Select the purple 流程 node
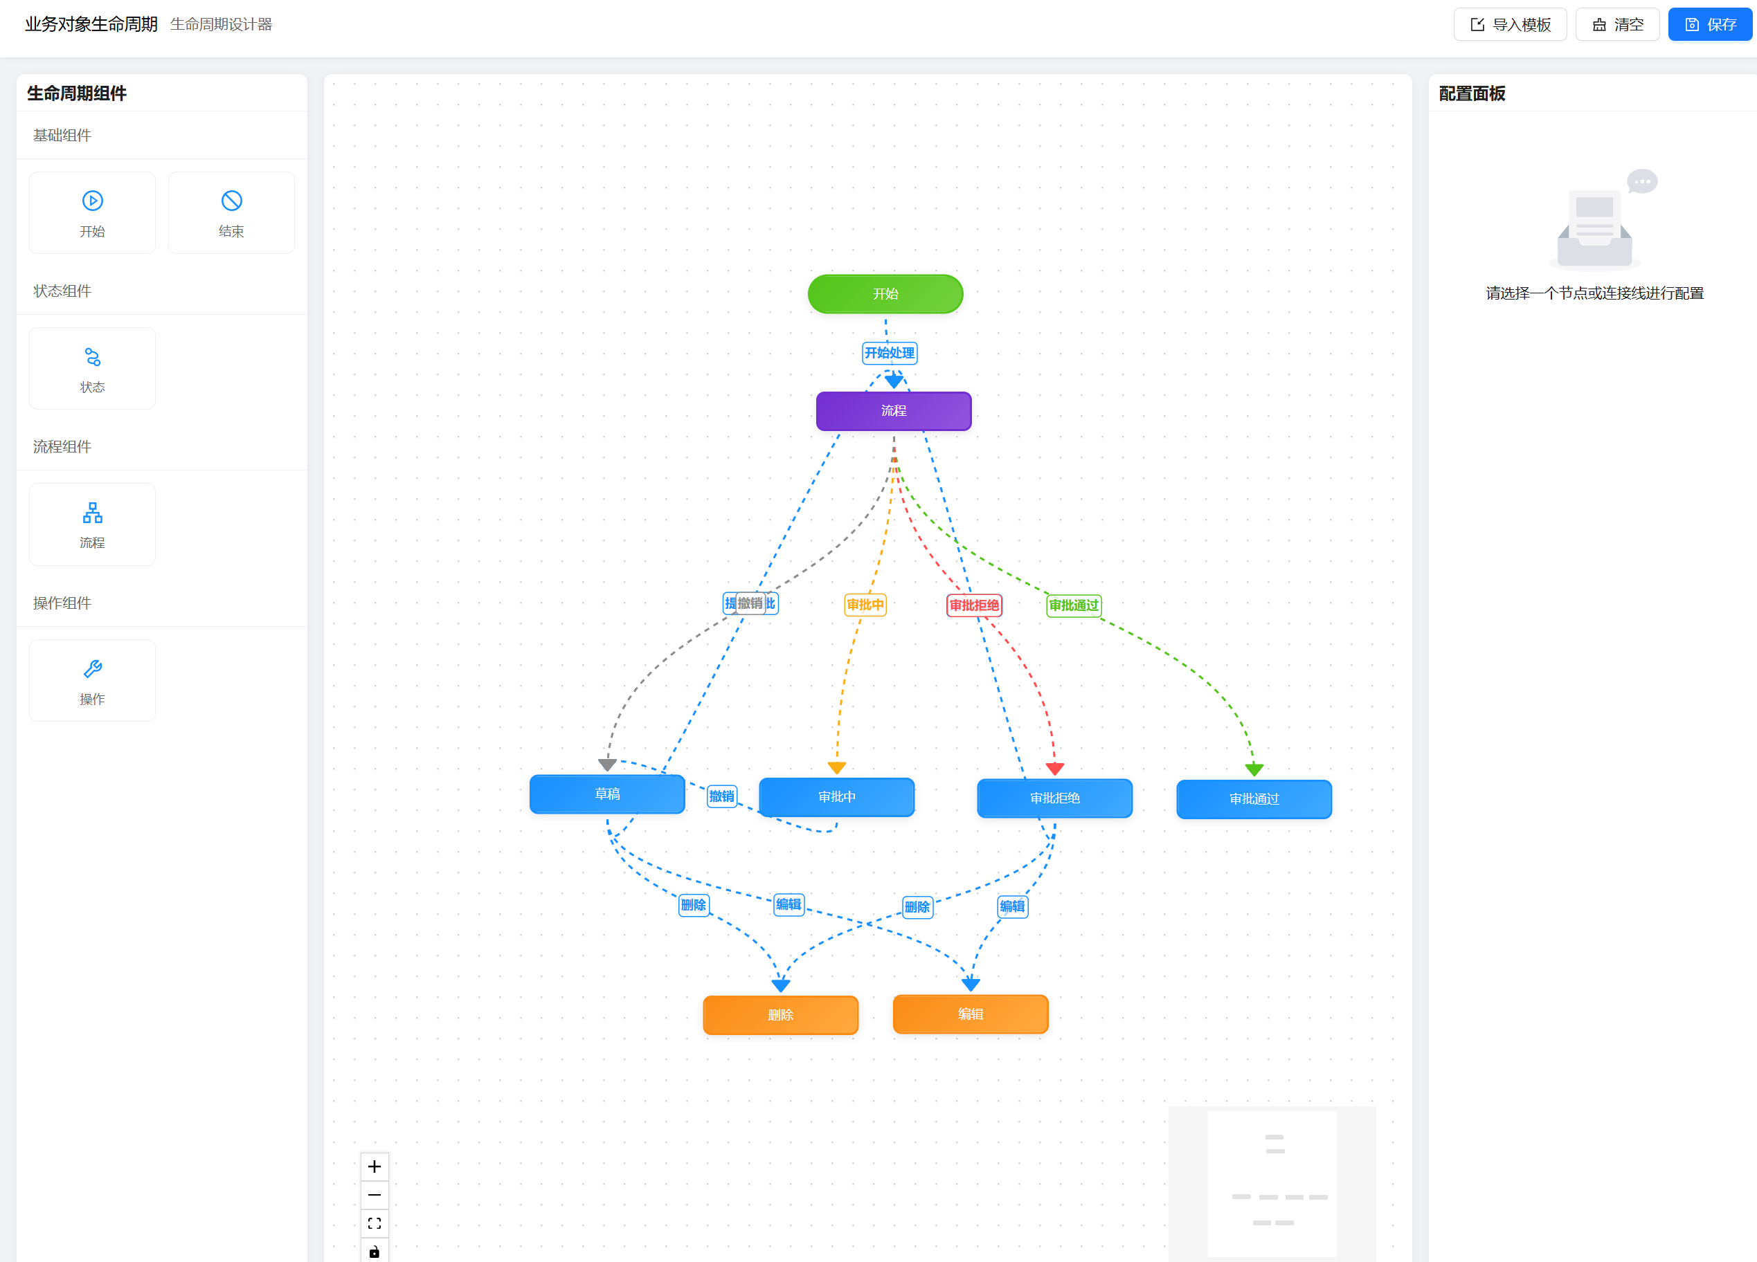 pos(893,411)
